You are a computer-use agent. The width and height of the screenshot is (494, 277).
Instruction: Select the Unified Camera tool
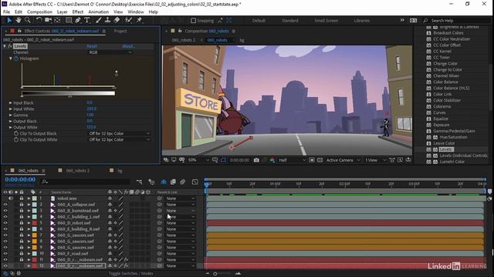(48, 20)
